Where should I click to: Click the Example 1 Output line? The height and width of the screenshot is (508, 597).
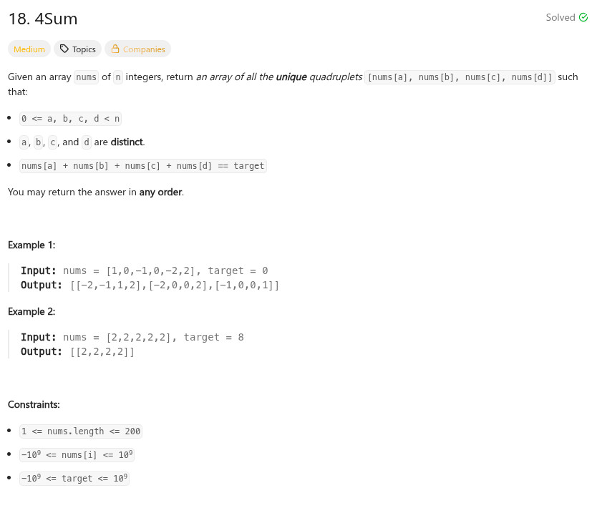(150, 285)
